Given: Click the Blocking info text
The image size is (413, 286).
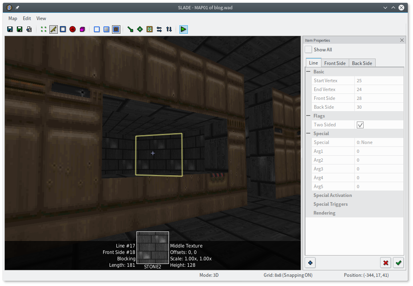Looking at the screenshot, I should click(126, 259).
